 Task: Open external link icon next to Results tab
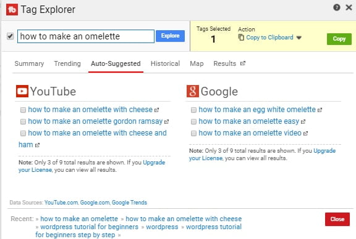pos(243,63)
